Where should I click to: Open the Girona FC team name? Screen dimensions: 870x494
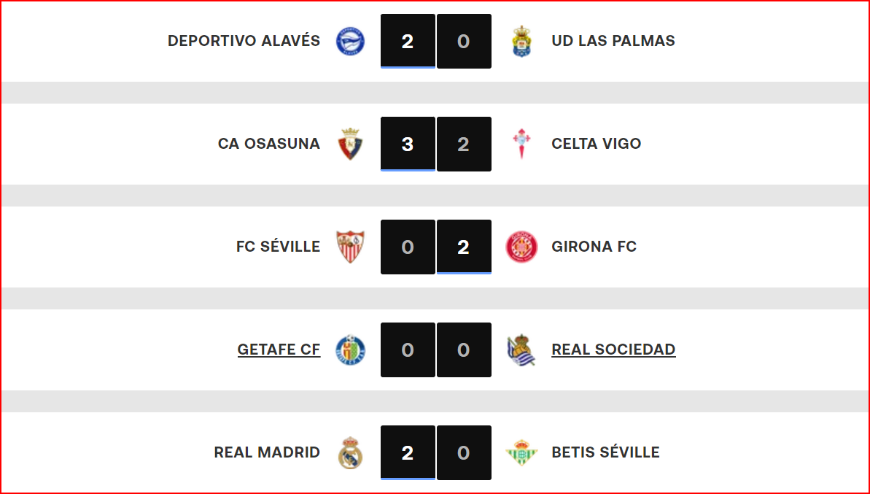pyautogui.click(x=594, y=247)
